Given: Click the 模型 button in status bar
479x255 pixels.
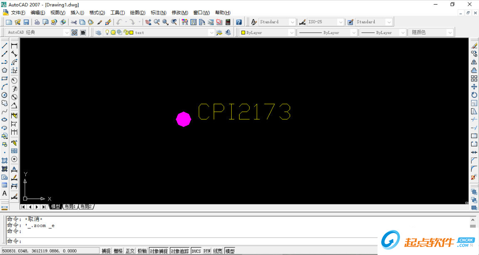Looking at the screenshot, I should click(x=230, y=251).
